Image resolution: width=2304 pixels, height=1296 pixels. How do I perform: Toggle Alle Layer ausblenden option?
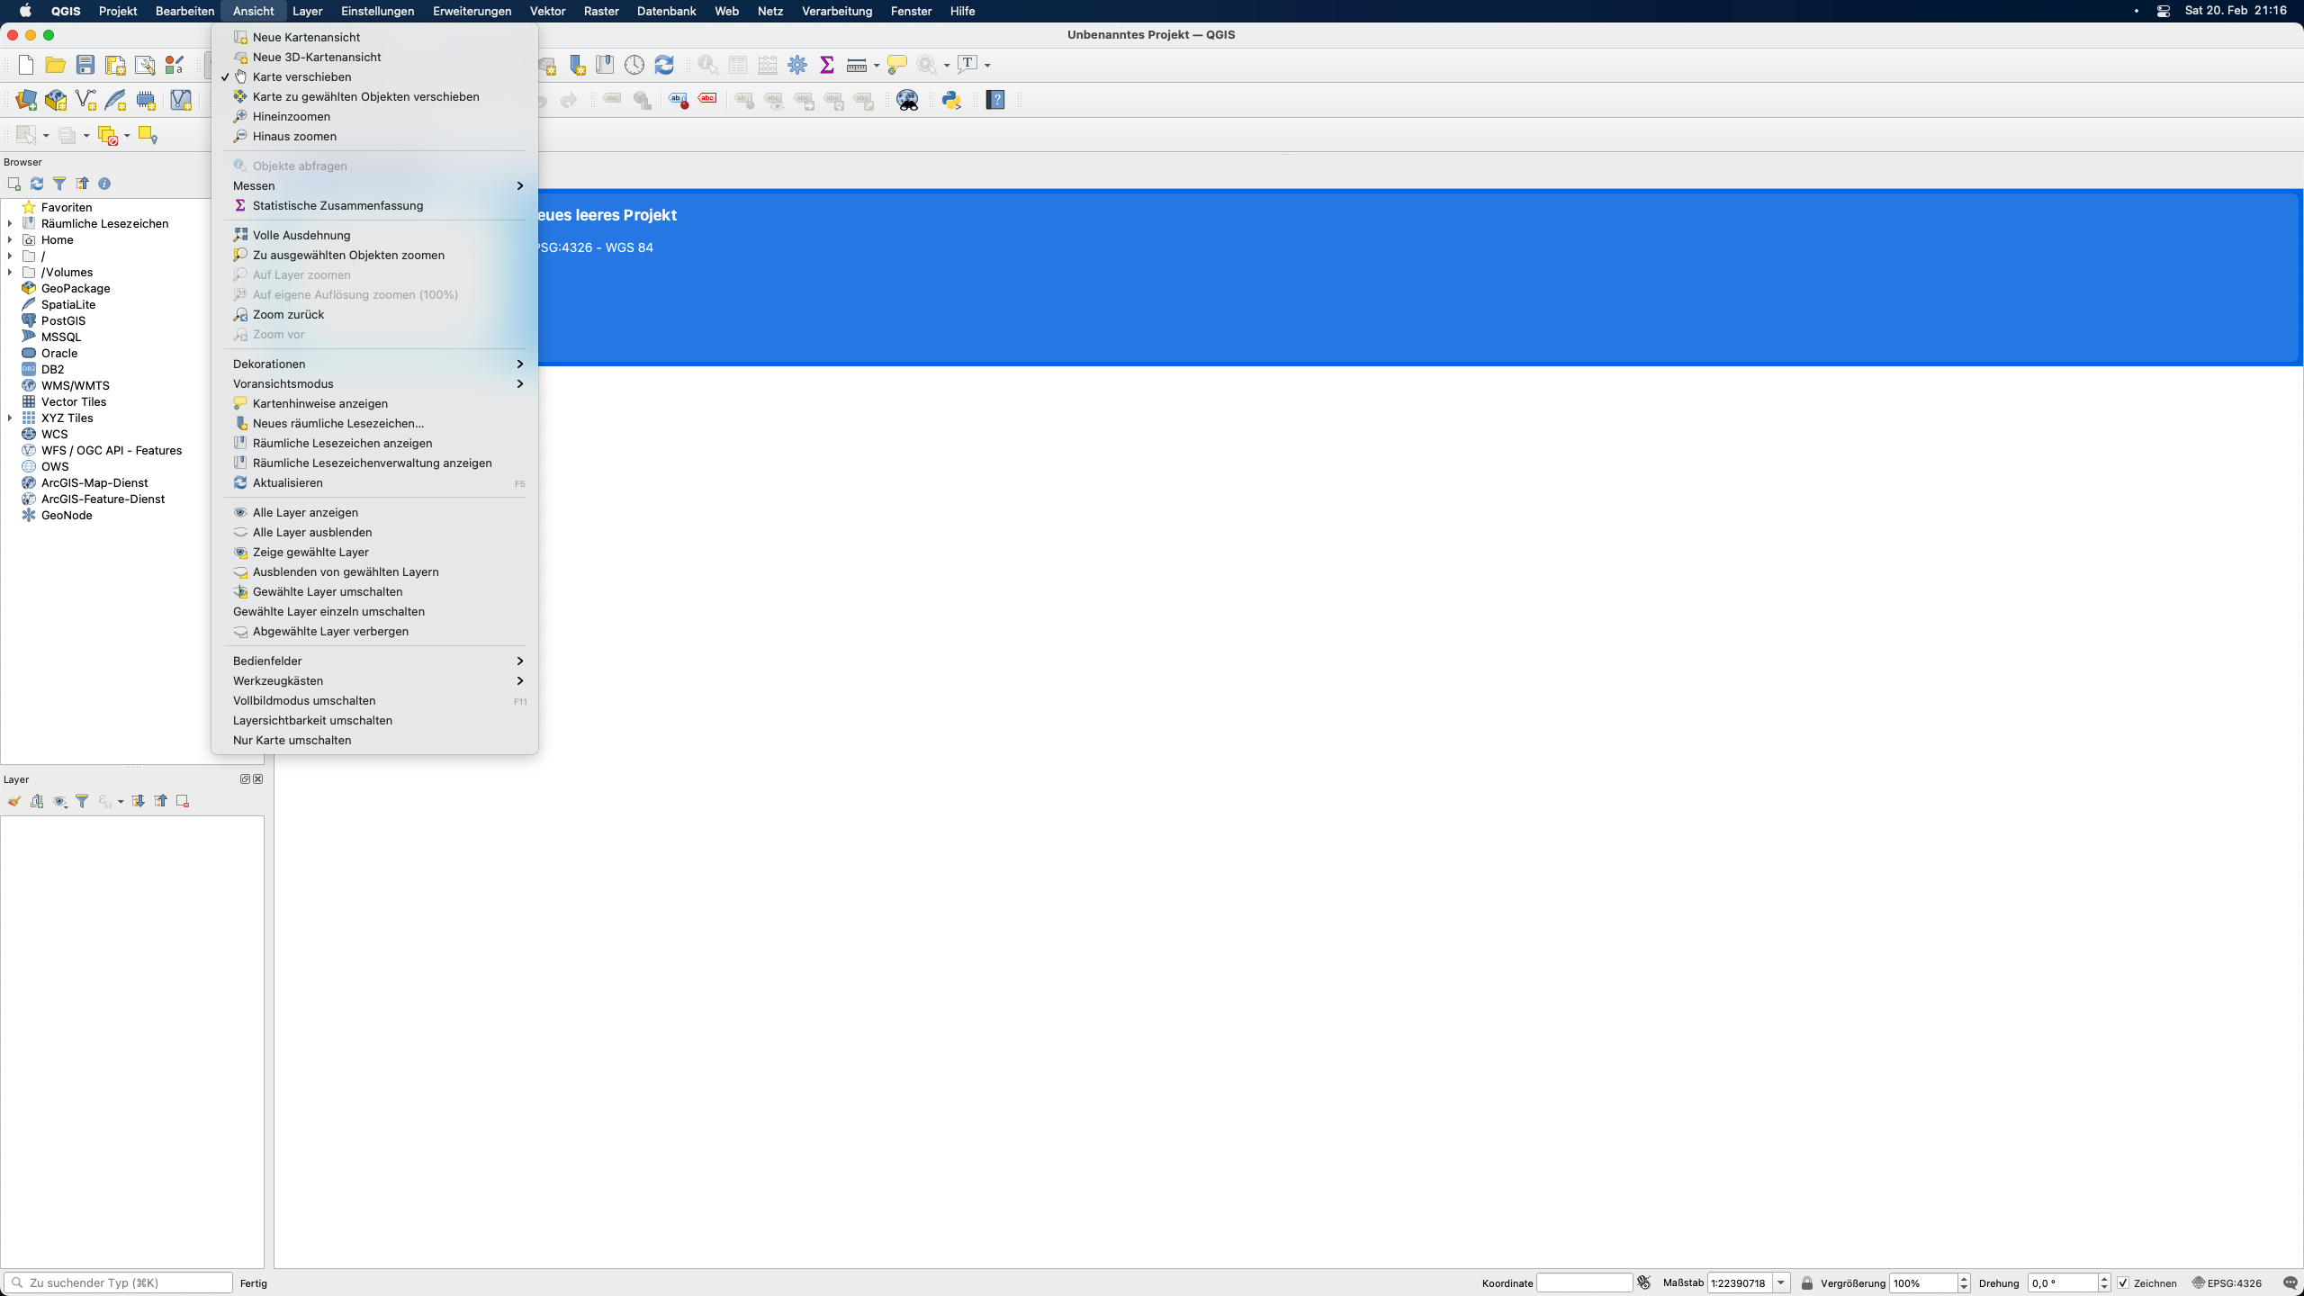pyautogui.click(x=310, y=532)
